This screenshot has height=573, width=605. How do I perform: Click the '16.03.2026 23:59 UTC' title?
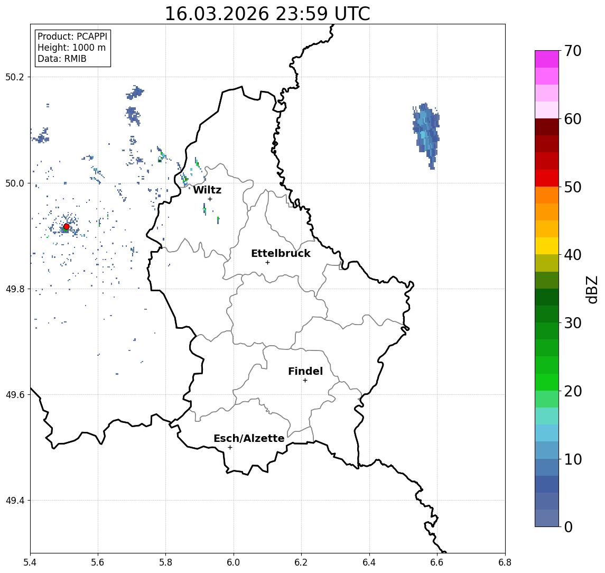pyautogui.click(x=267, y=14)
